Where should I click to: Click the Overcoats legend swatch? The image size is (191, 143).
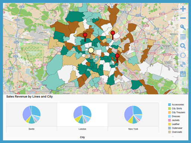[x=169, y=132]
